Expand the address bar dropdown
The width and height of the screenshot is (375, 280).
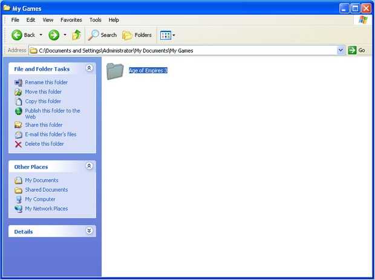pos(341,50)
